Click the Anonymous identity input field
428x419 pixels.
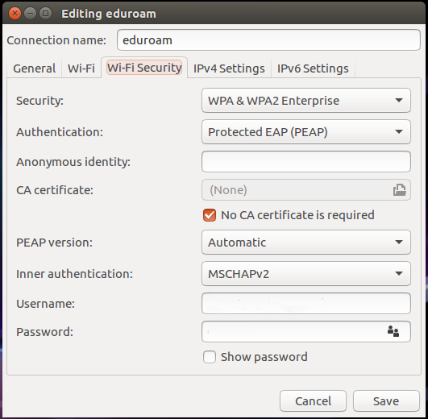click(306, 161)
